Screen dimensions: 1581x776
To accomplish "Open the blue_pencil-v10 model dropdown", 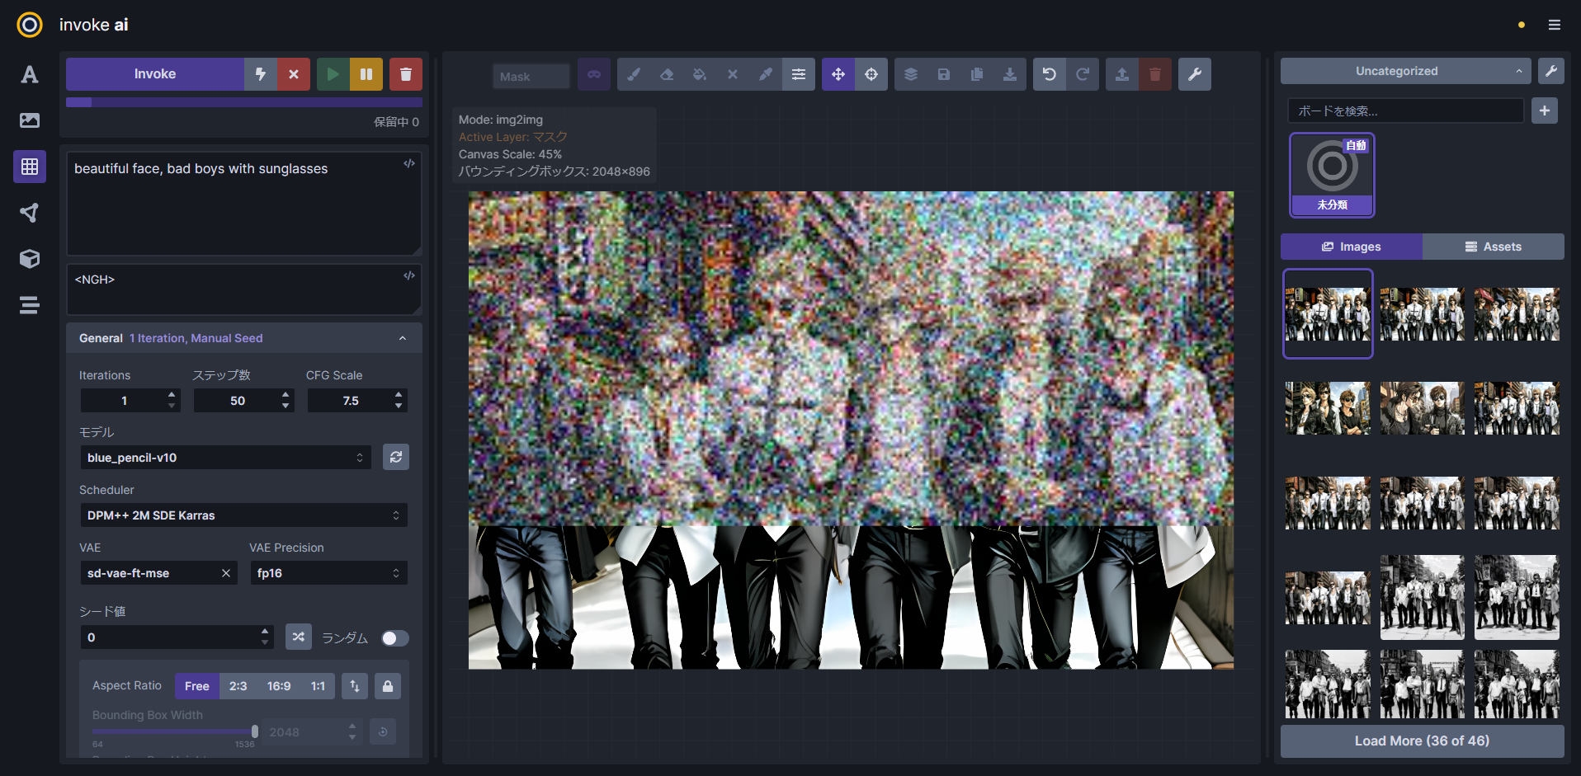I will (224, 457).
